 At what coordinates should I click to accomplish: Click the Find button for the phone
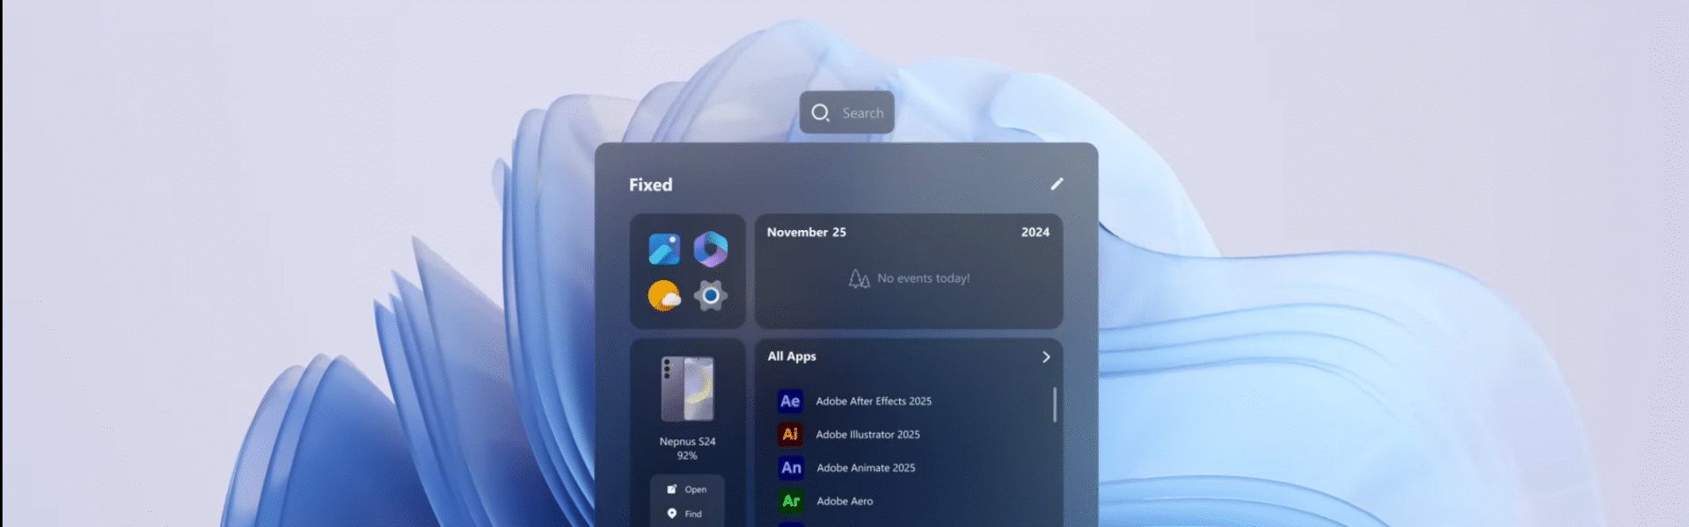(x=685, y=514)
